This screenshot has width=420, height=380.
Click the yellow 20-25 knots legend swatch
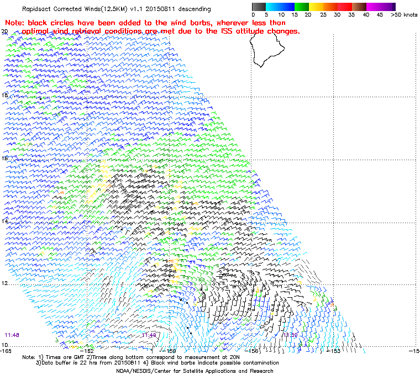click(316, 7)
